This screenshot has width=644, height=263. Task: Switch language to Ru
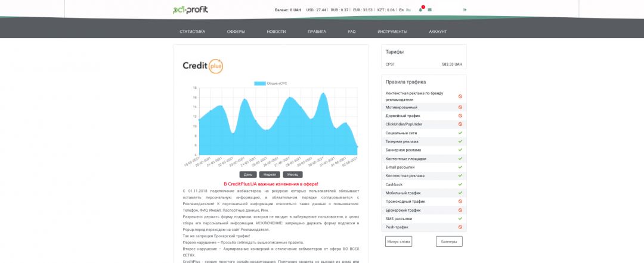click(408, 10)
